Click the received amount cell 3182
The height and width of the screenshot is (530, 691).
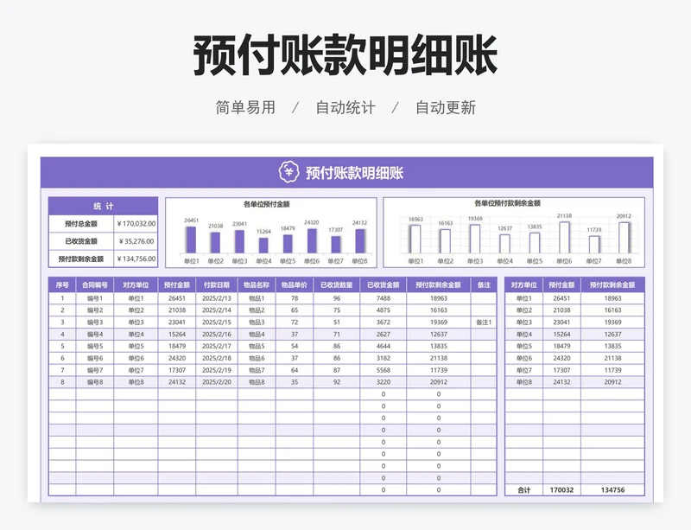(x=384, y=358)
